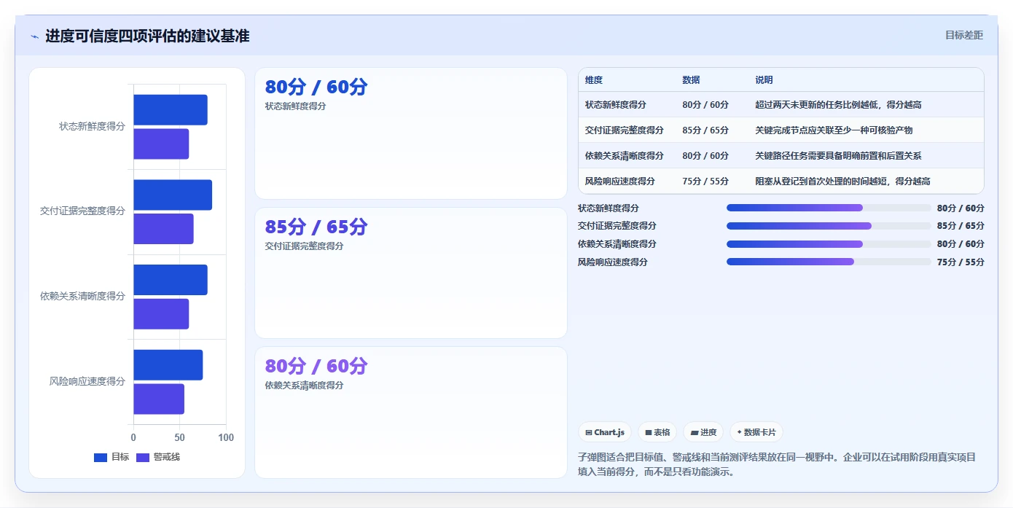The height and width of the screenshot is (508, 1013).
Task: Click the 交付证据完整度得分 axis label in the chart
Action: pos(82,211)
